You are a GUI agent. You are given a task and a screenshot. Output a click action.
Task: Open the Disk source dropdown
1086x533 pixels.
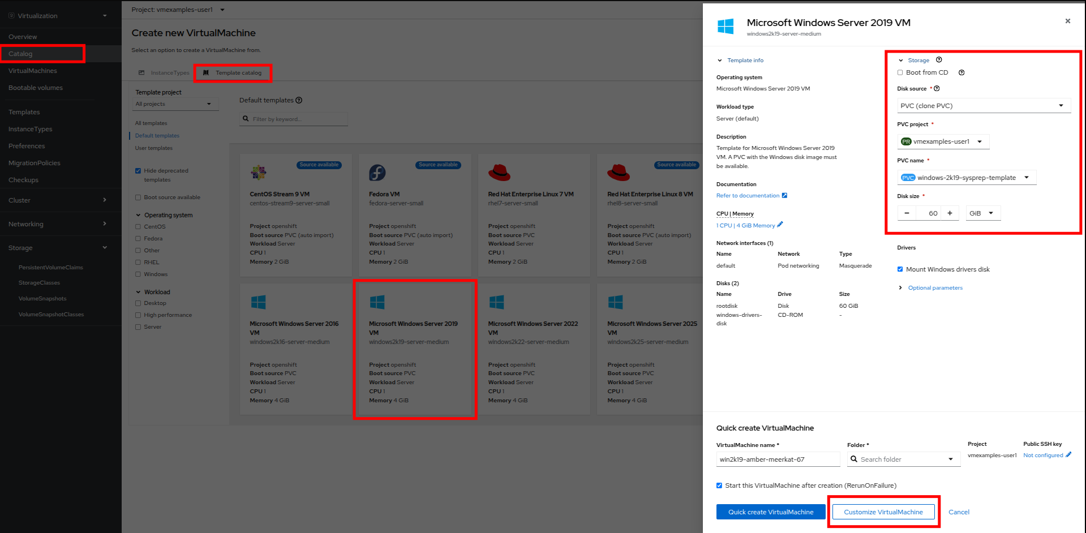(x=983, y=106)
